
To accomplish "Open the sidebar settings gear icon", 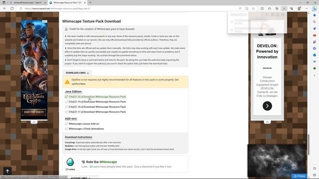I will pos(315,175).
